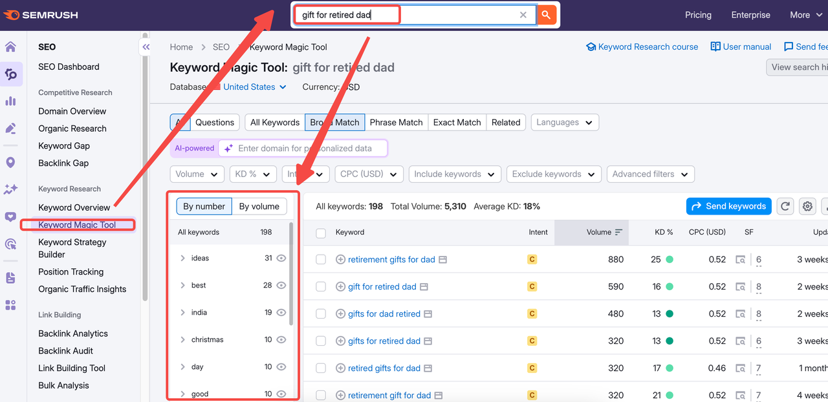Screen dimensions: 828x402
Task: Select the Home icon in the left sidebar
Action: (x=12, y=47)
